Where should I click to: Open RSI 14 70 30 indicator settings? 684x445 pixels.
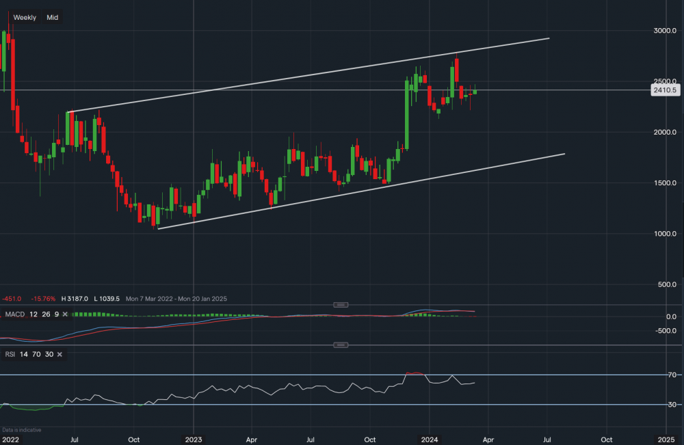29,354
